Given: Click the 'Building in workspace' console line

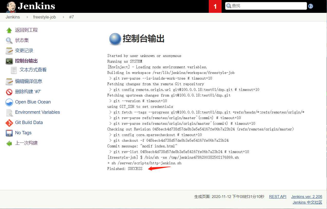Looking at the screenshot, I should tap(171, 73).
